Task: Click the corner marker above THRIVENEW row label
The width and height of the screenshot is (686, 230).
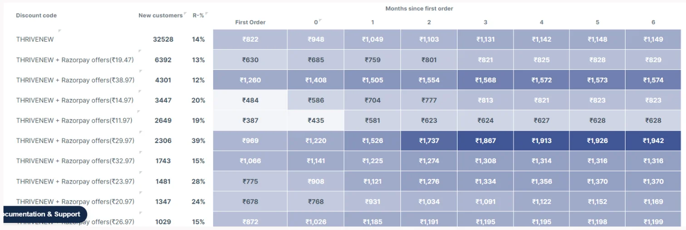Action: [60, 31]
